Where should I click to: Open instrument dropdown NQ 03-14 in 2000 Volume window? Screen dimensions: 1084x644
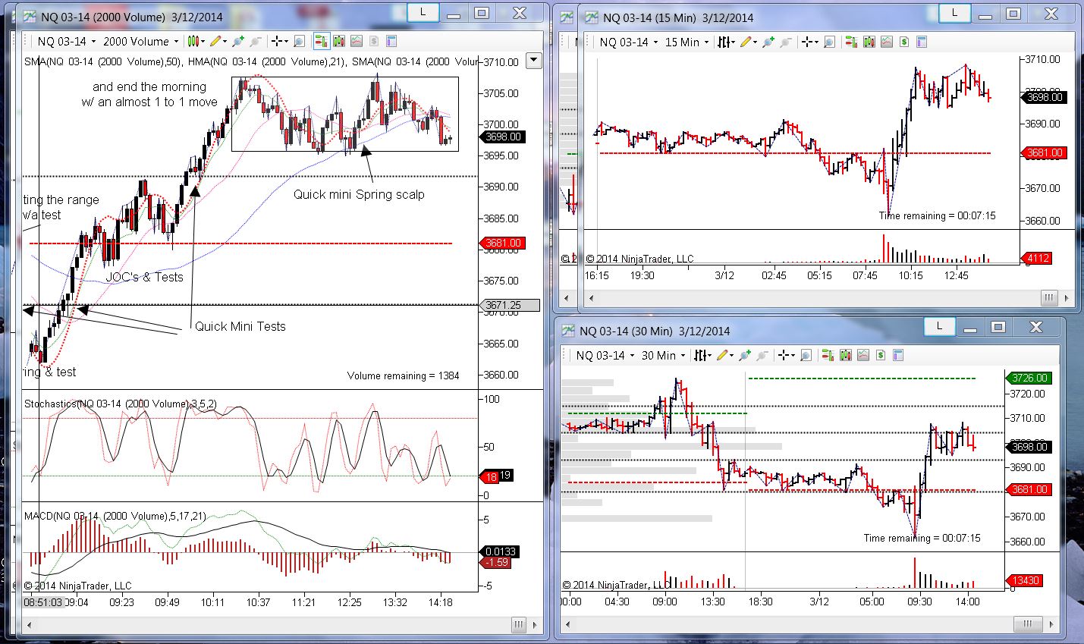[x=67, y=42]
